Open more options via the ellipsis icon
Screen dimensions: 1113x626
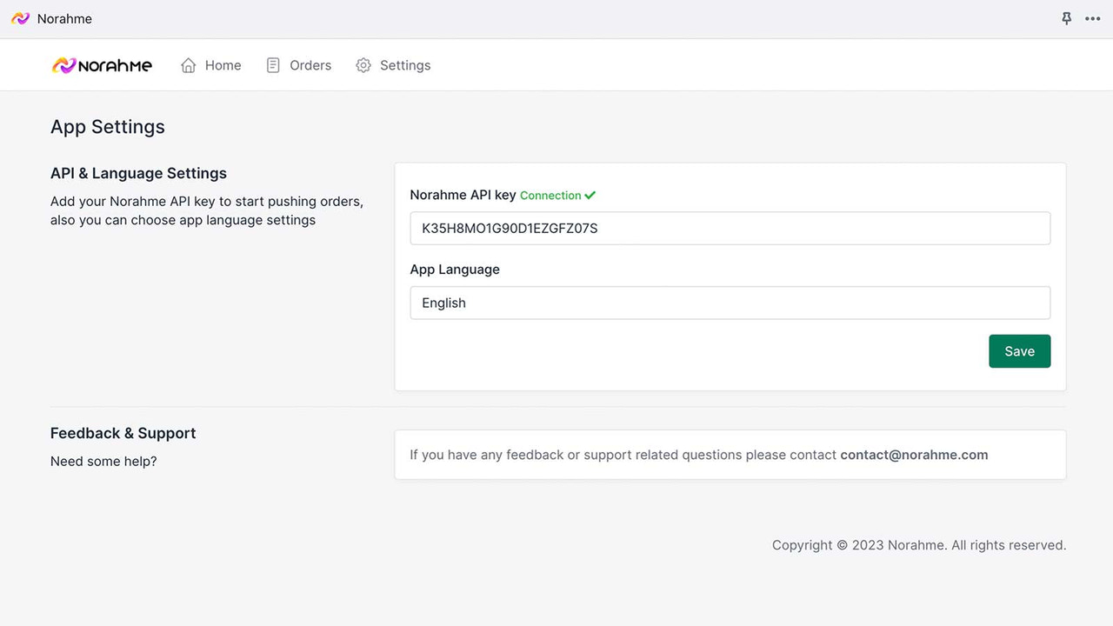(x=1093, y=18)
